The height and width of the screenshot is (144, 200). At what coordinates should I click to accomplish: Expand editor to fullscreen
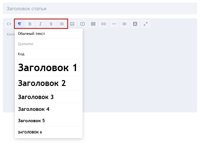tap(146, 24)
